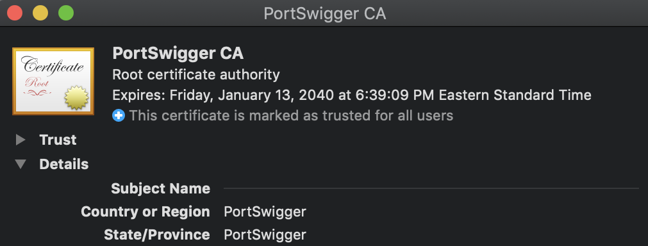Click the Root certificate authority text
The image size is (648, 246).
coord(196,75)
